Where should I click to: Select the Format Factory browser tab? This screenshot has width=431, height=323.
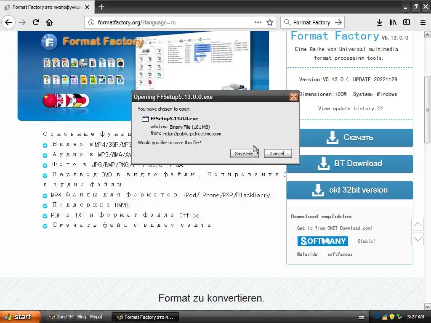(47, 7)
